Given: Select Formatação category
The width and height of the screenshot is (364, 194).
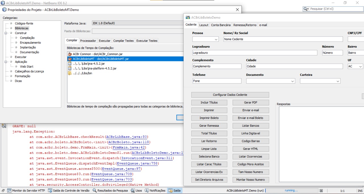Looking at the screenshot, I should (22, 76).
